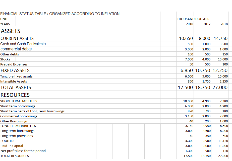Click the RESOURCES section heading
Screen dimensions: 232x161
pyautogui.click(x=15, y=95)
